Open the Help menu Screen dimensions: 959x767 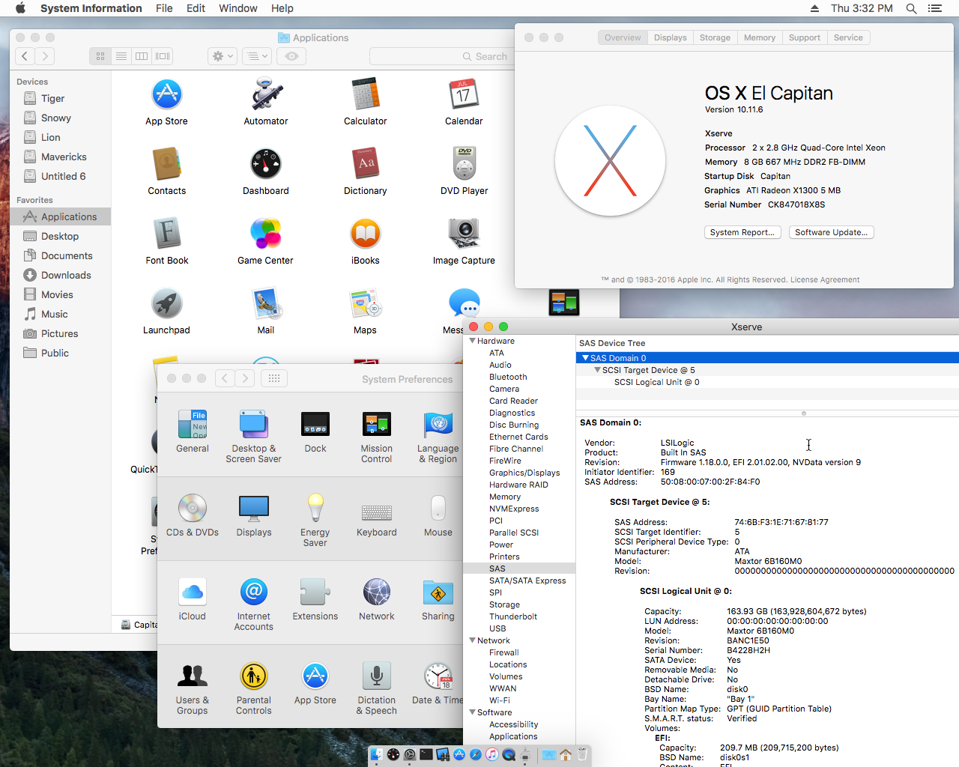click(282, 8)
